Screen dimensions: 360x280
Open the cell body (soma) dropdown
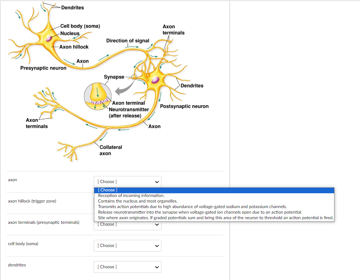[x=127, y=245]
